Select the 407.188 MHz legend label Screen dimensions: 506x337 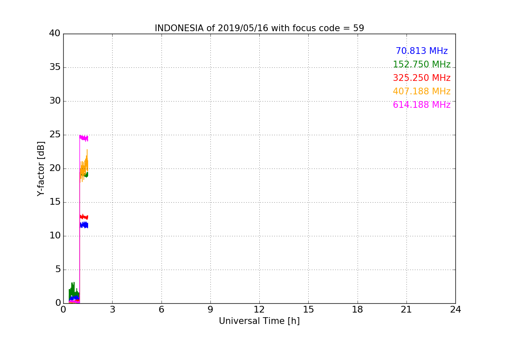click(422, 91)
